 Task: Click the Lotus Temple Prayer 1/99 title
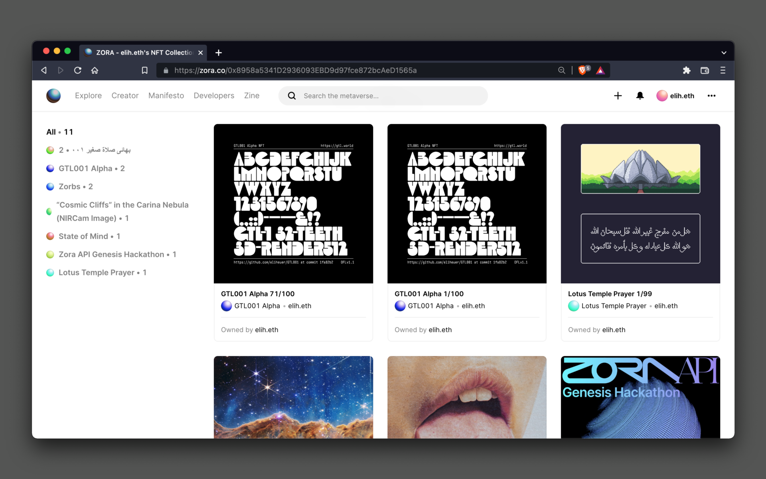pos(610,294)
